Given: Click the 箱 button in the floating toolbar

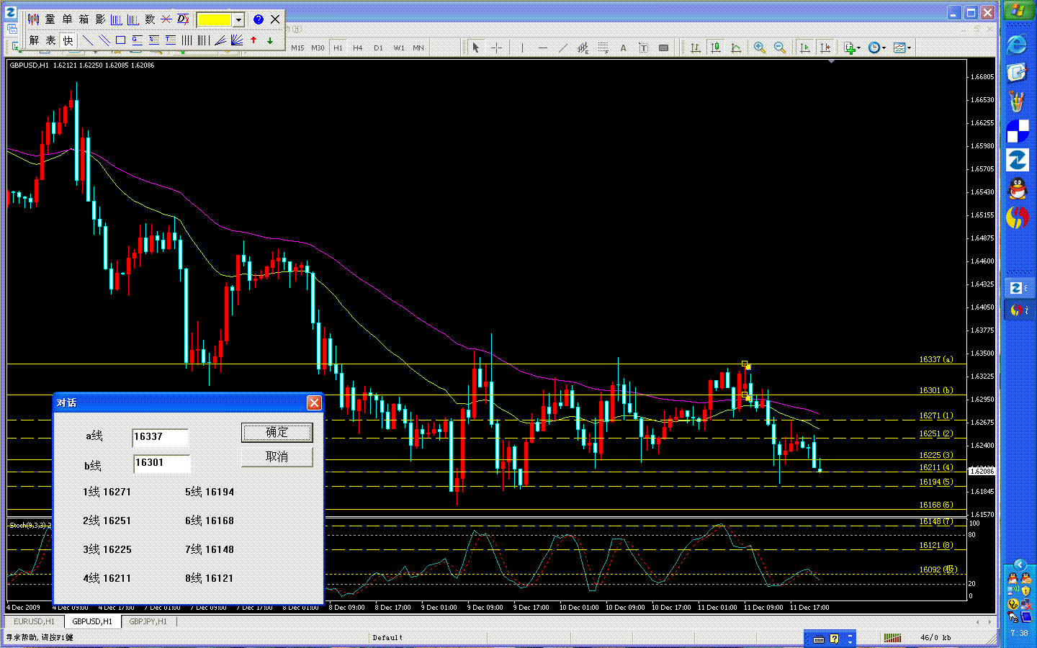Looking at the screenshot, I should click(x=84, y=19).
